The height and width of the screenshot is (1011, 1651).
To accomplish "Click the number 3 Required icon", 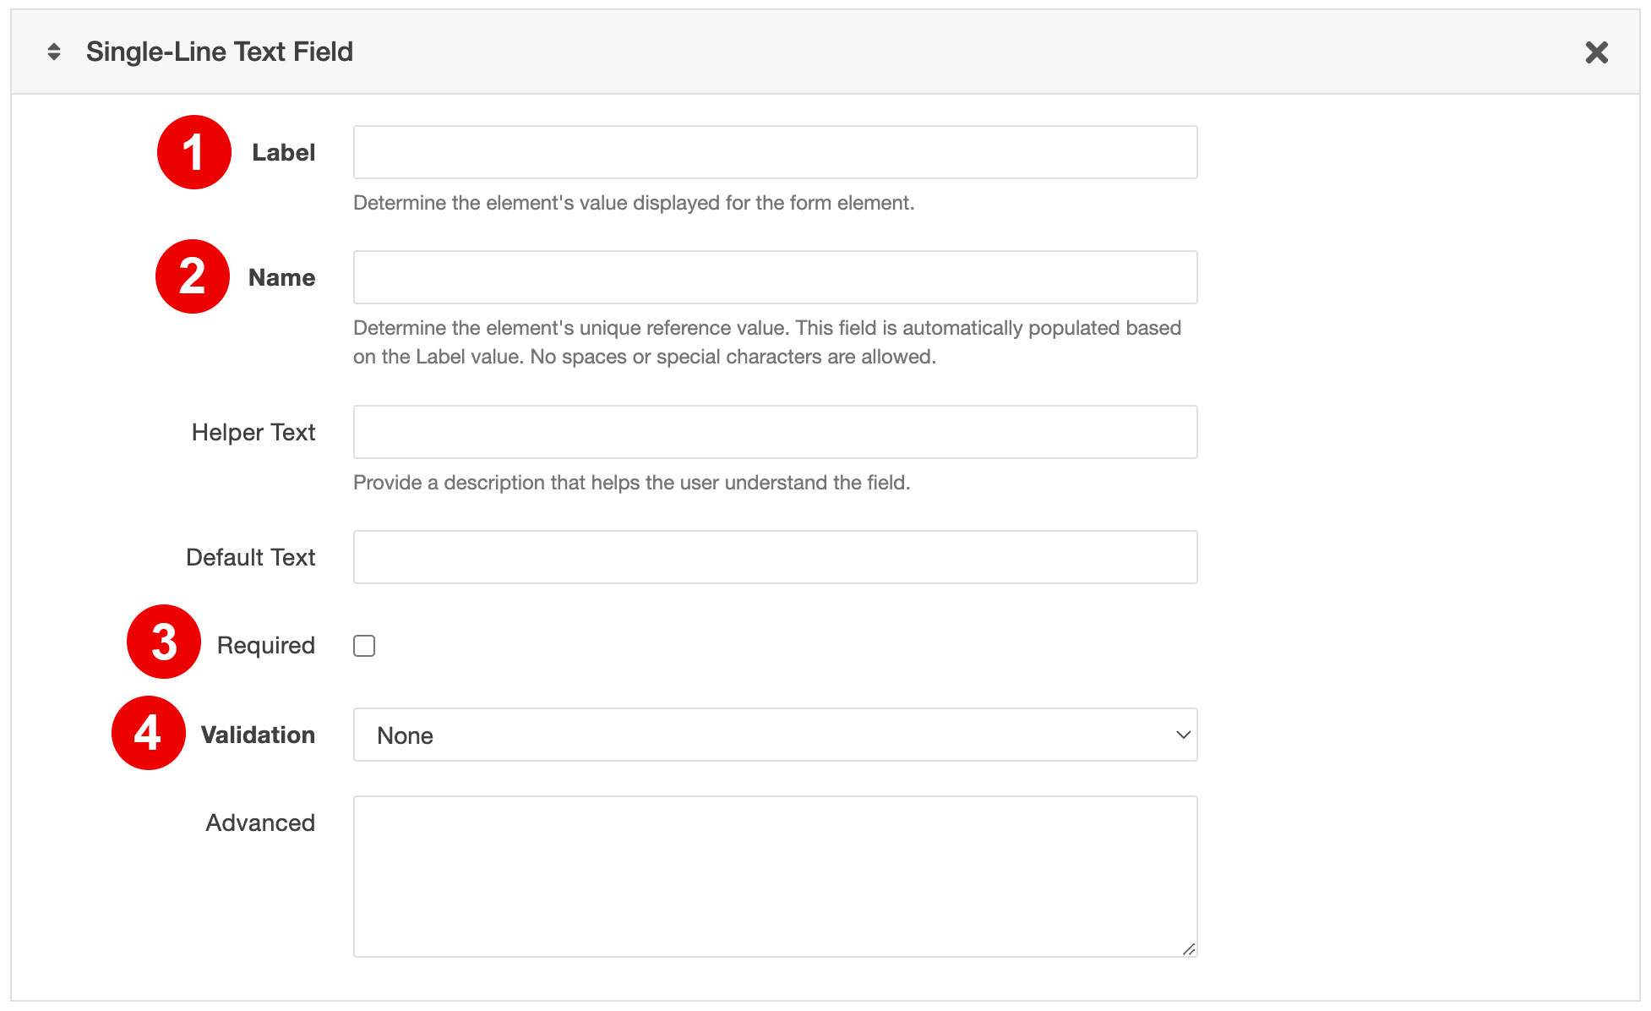I will [x=165, y=642].
